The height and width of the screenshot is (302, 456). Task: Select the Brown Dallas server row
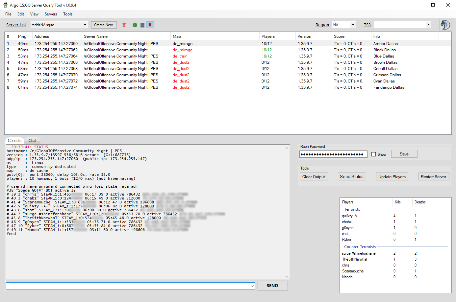point(228,62)
